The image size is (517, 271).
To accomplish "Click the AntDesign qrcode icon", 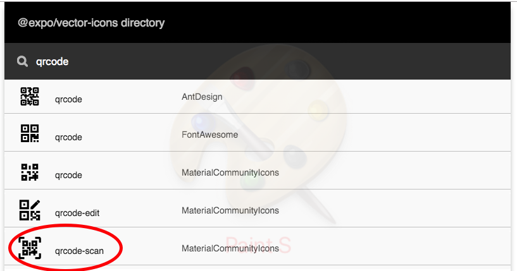I will click(x=30, y=97).
